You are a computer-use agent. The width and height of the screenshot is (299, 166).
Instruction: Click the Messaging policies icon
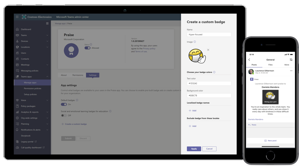(17, 71)
